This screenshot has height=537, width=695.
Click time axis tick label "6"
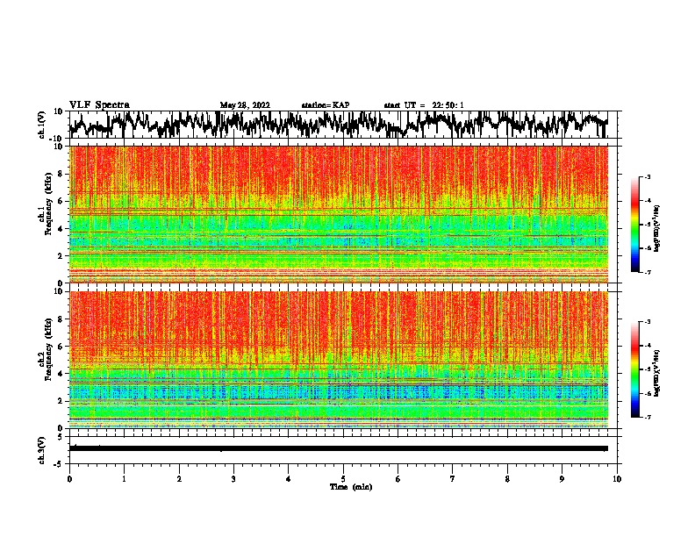coord(398,479)
